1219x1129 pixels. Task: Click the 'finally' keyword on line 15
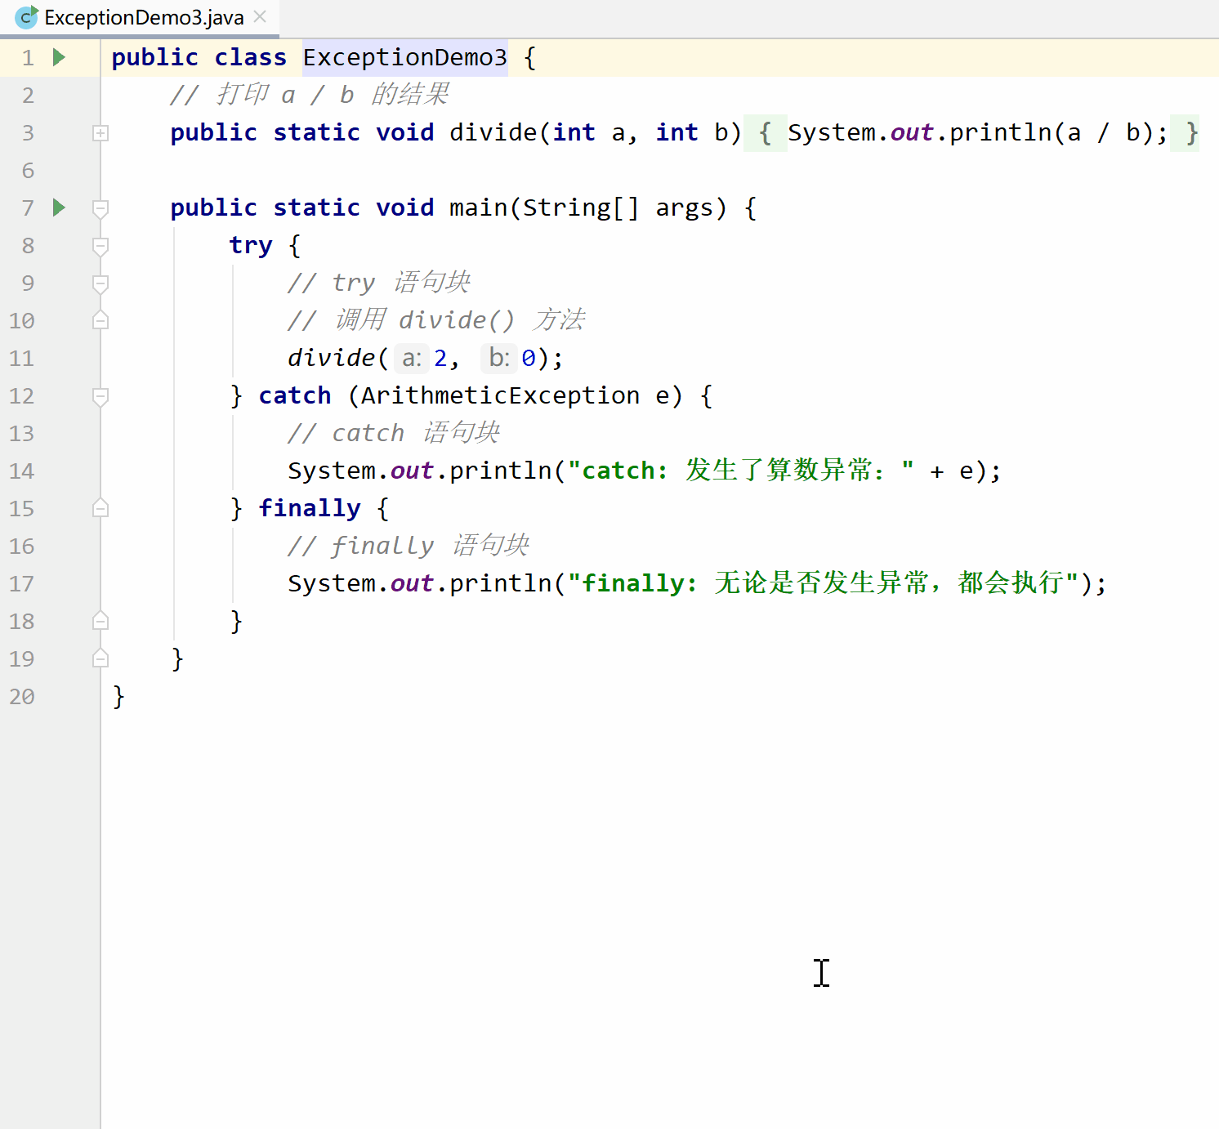coord(310,508)
